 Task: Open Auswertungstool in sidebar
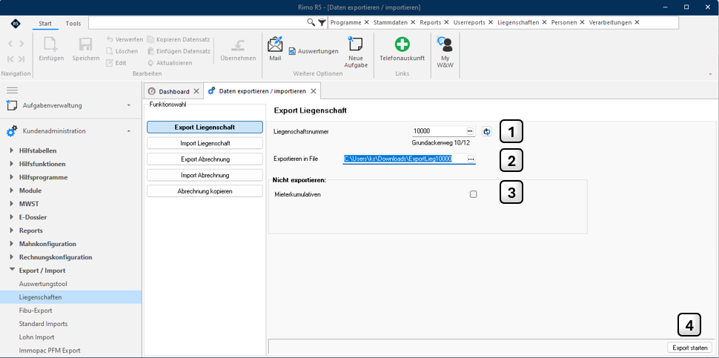pyautogui.click(x=43, y=284)
